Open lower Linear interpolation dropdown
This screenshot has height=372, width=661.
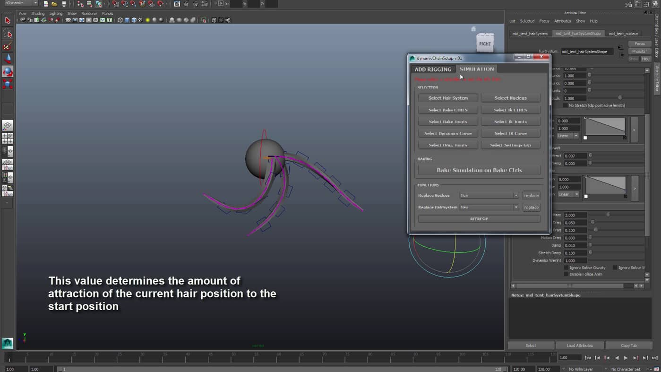click(x=567, y=194)
